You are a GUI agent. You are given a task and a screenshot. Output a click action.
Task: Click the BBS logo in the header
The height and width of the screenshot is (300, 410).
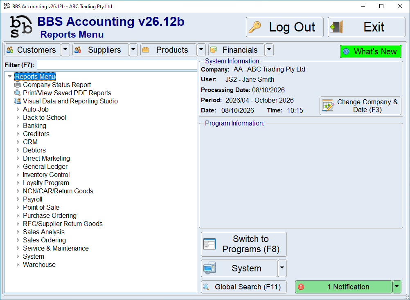point(21,27)
